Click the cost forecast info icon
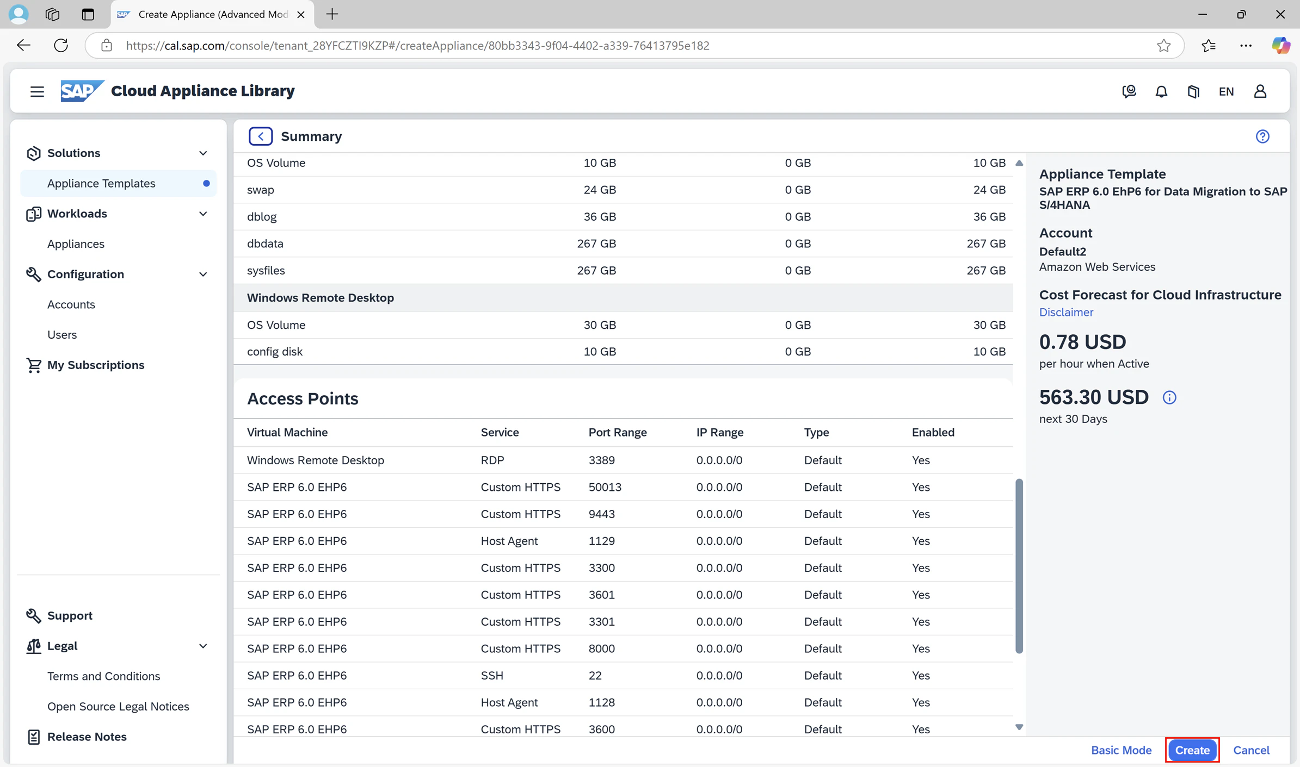The height and width of the screenshot is (767, 1300). (1169, 397)
